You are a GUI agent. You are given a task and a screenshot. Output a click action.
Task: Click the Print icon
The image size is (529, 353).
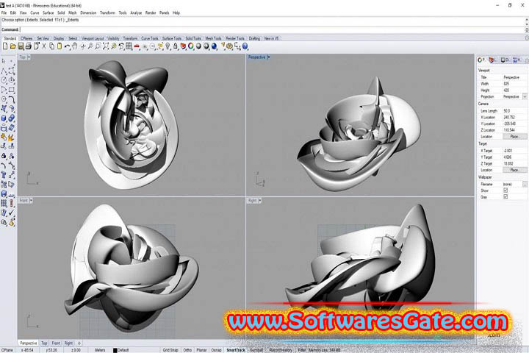click(29, 46)
